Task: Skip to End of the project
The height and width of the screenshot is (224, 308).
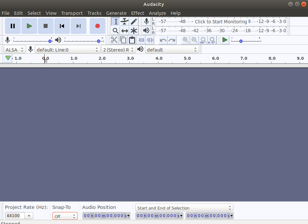Action: (79, 26)
